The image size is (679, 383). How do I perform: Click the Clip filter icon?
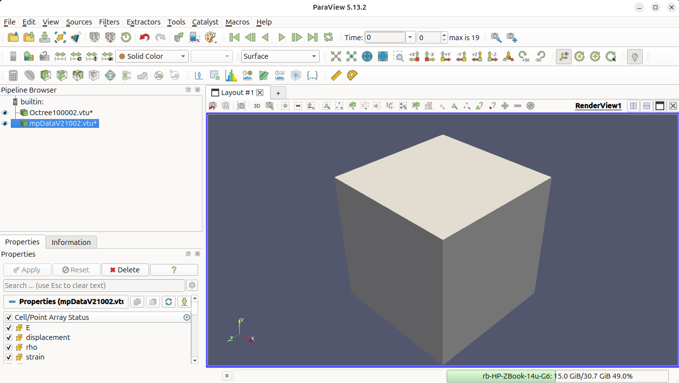(46, 75)
